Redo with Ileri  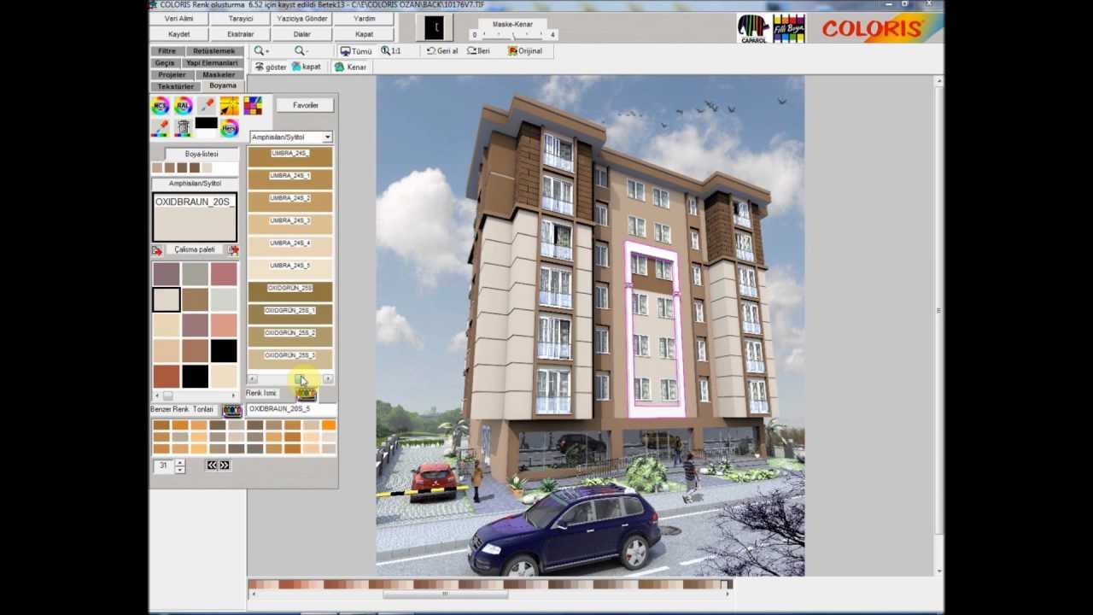coord(478,51)
